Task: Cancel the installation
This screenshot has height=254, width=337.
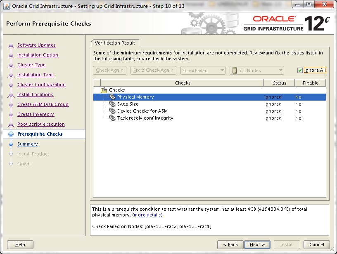Action: 317,245
